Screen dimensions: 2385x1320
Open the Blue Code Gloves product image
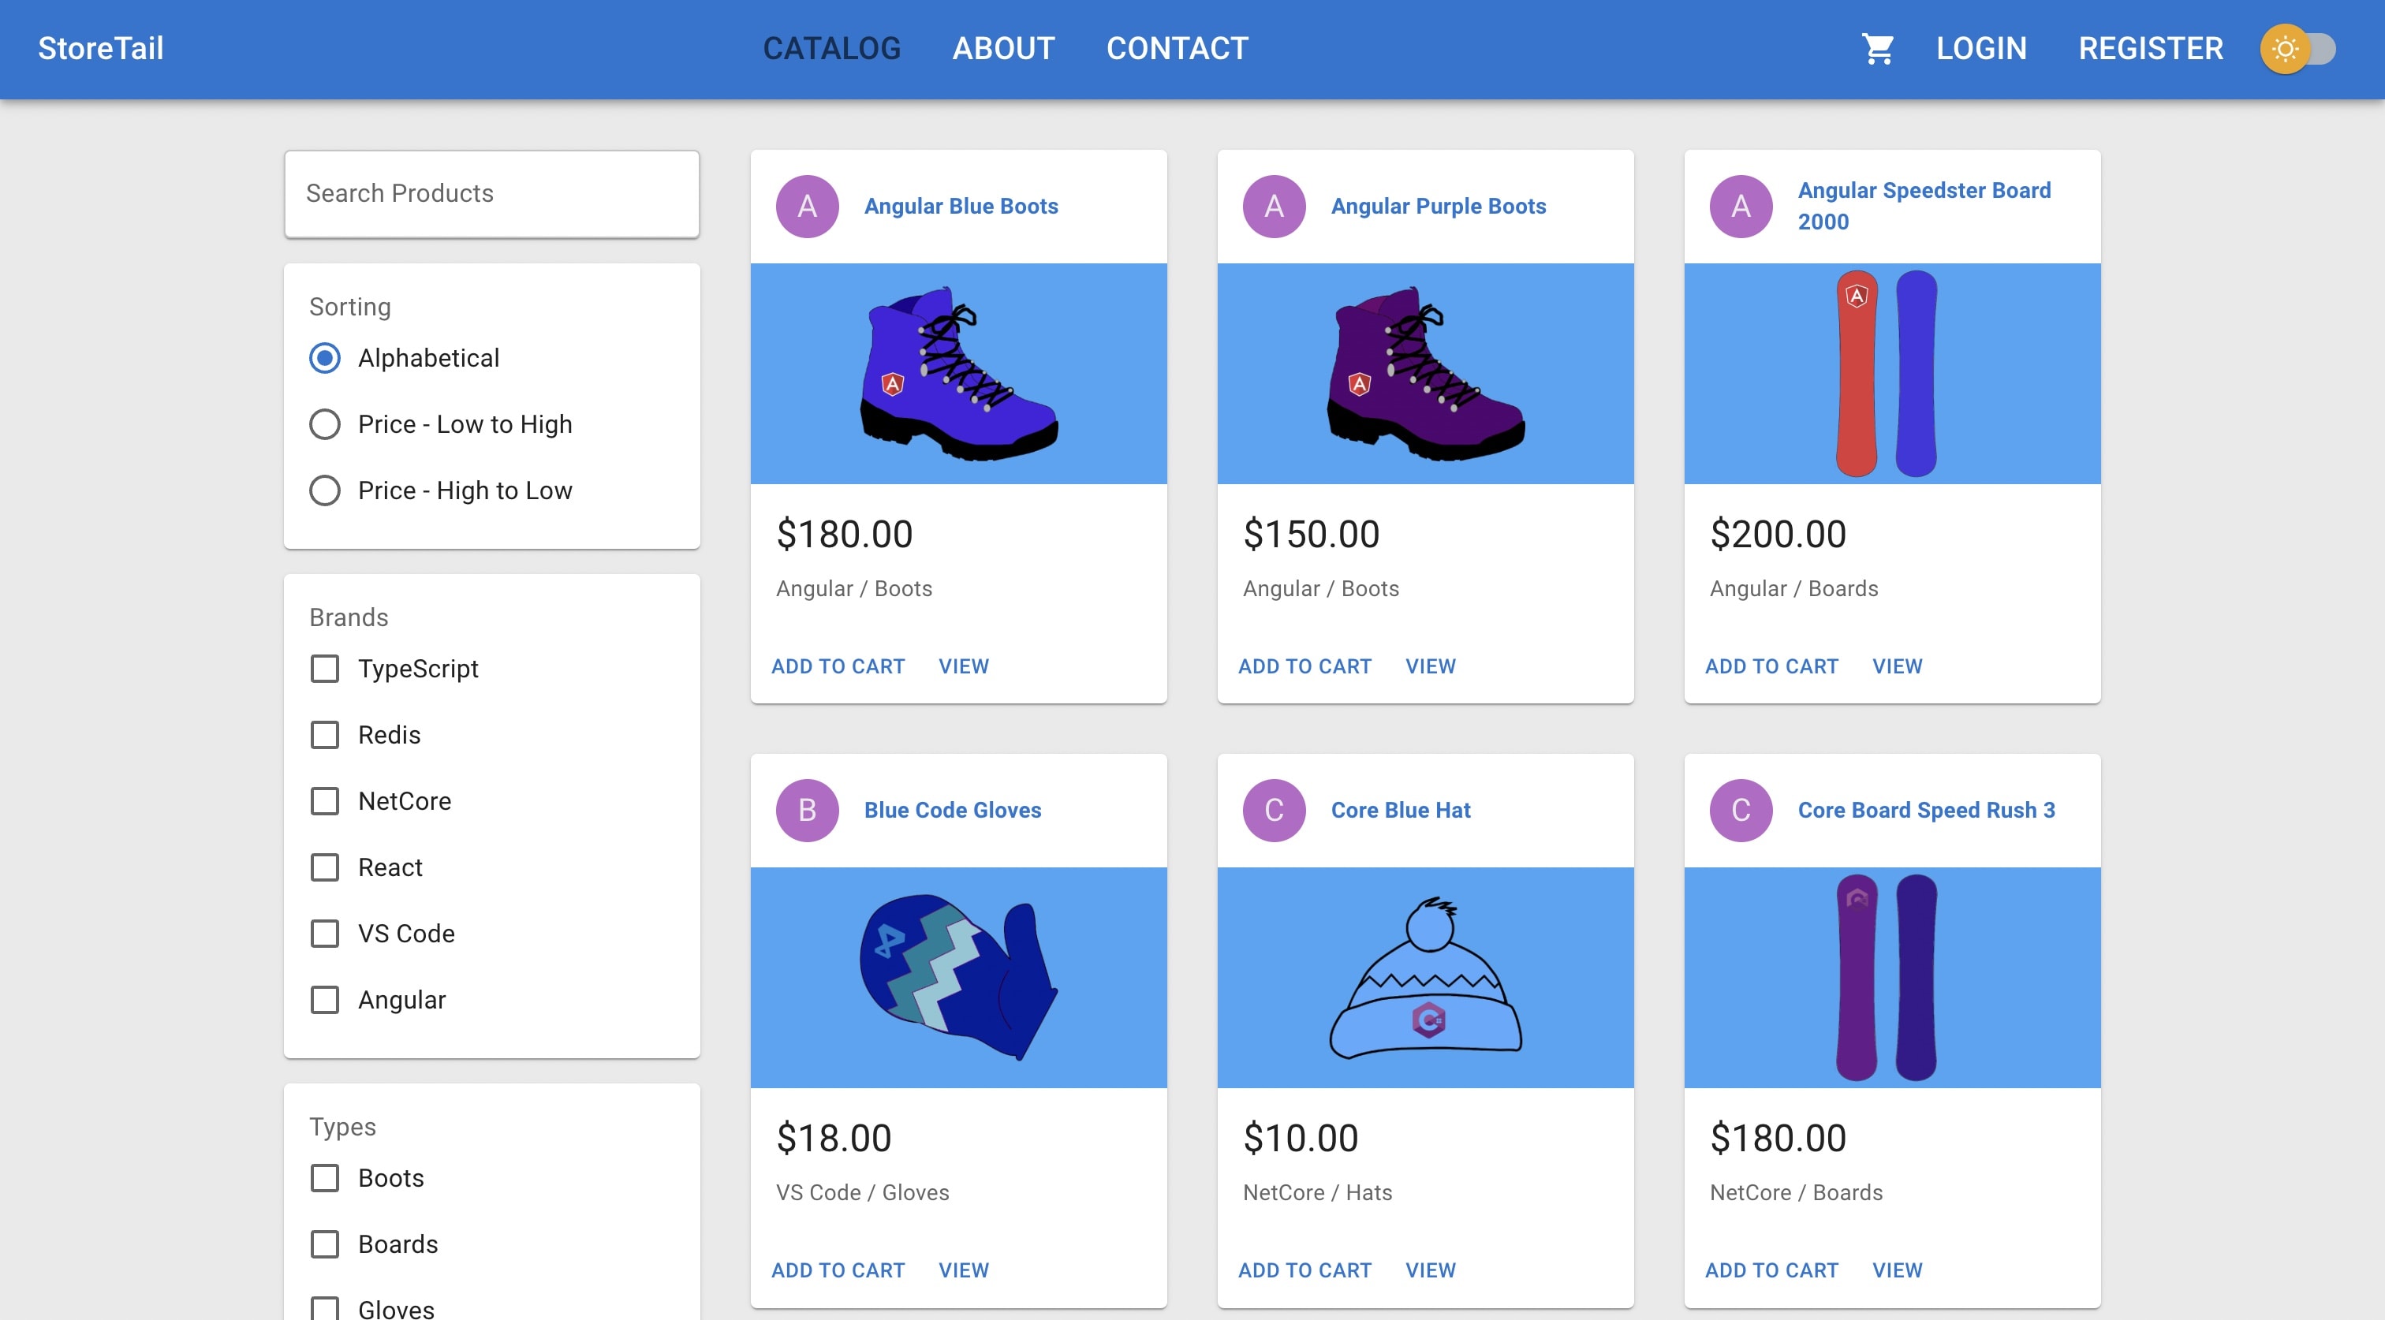click(x=958, y=978)
